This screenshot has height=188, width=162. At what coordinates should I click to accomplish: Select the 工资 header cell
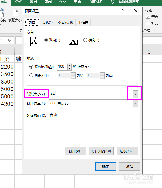pos(7,59)
